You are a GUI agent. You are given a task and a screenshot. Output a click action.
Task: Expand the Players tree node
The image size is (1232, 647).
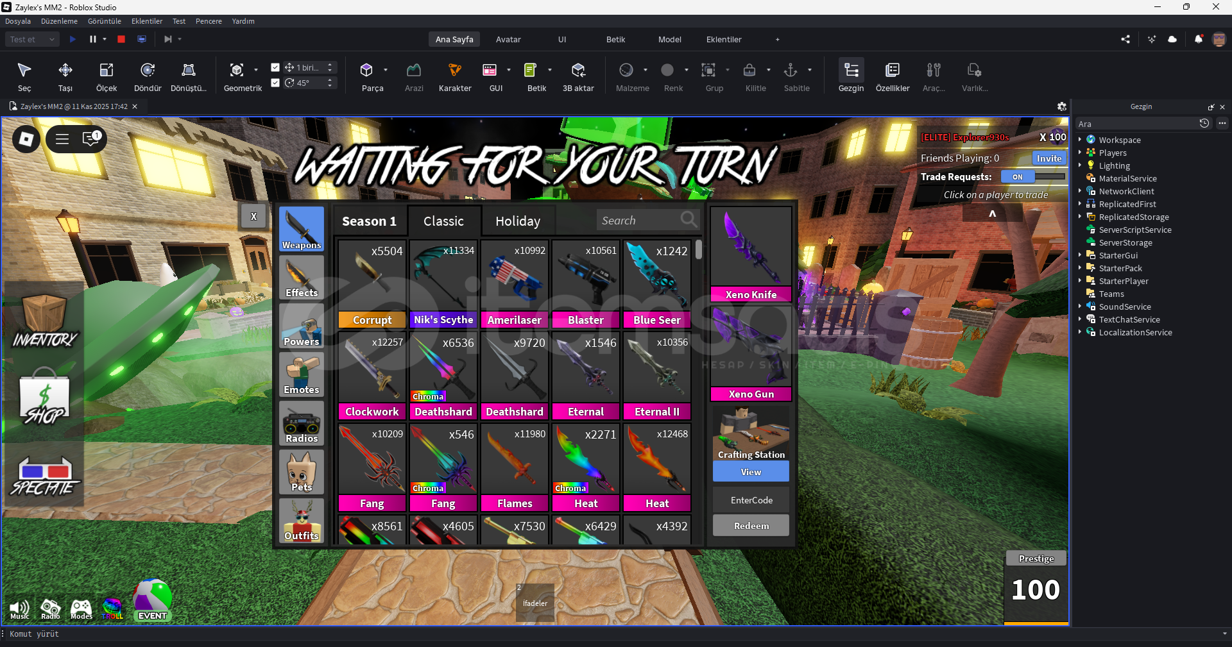[x=1080, y=152]
